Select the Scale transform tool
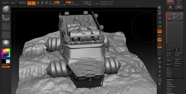 pos(42,3)
